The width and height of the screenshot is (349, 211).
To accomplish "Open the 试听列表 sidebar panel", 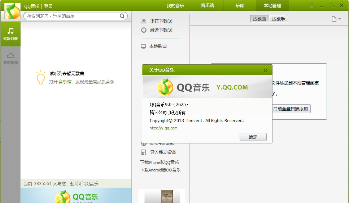I will pyautogui.click(x=10, y=34).
